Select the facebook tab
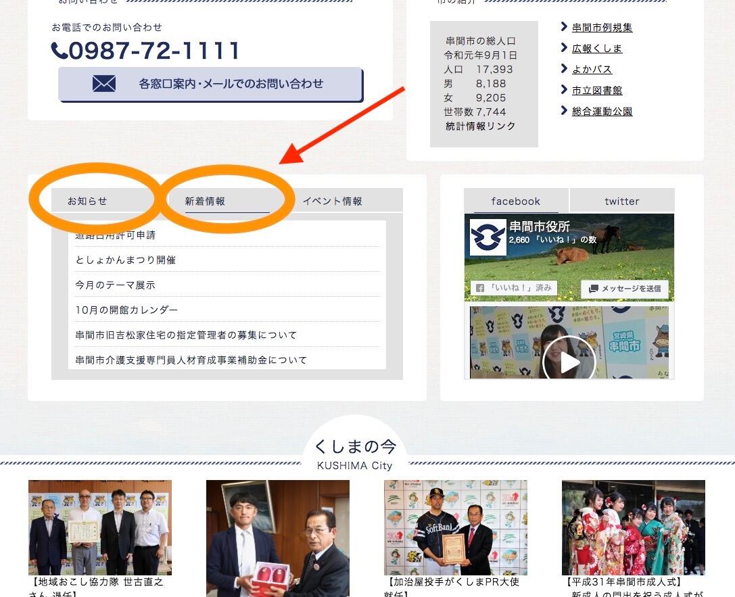Screen dimensions: 735x597 click(516, 201)
